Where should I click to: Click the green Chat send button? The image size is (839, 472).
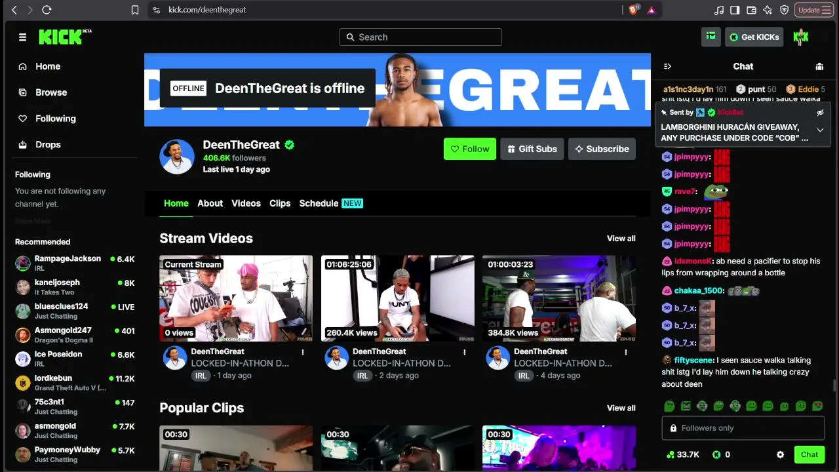click(x=810, y=454)
